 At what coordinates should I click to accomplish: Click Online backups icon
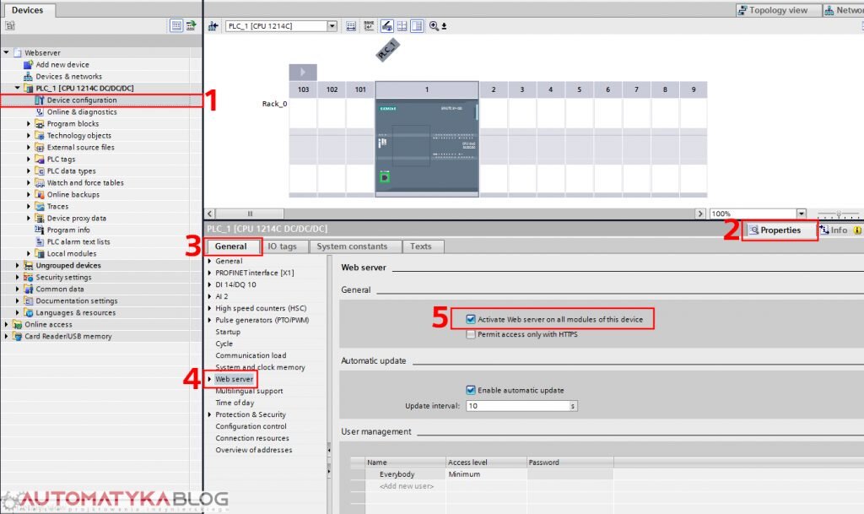(x=39, y=194)
